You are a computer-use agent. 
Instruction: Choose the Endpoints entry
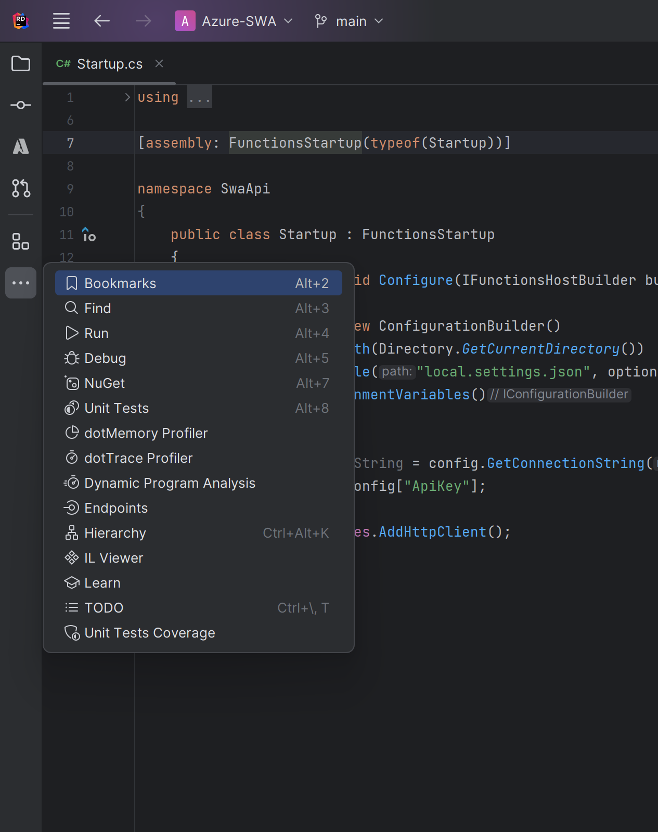[199, 508]
